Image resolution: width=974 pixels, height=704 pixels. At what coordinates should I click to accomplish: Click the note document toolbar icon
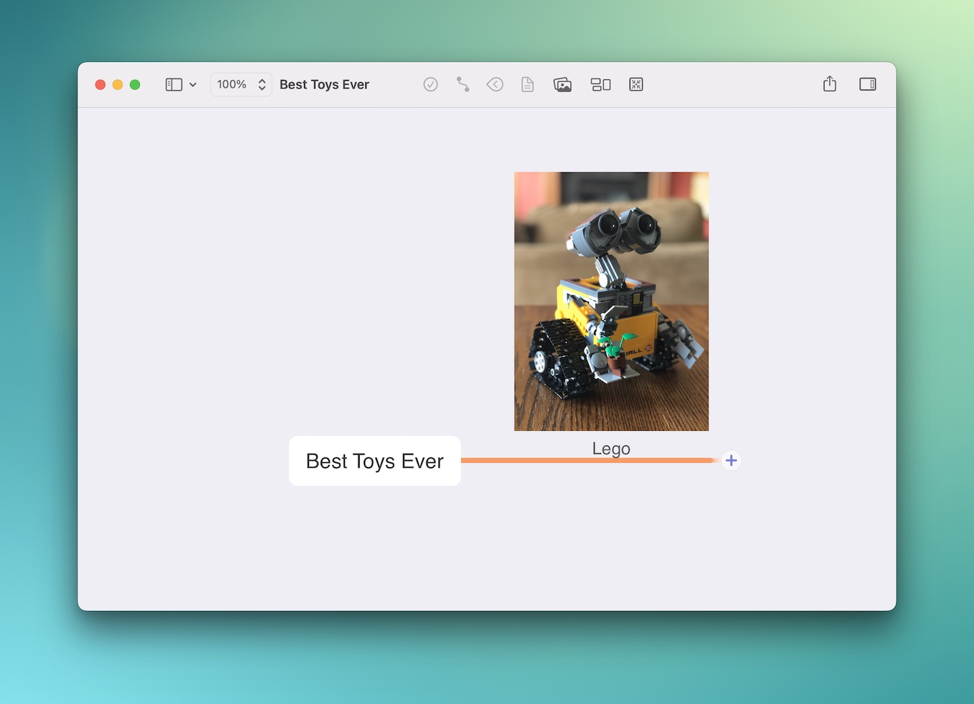point(527,85)
